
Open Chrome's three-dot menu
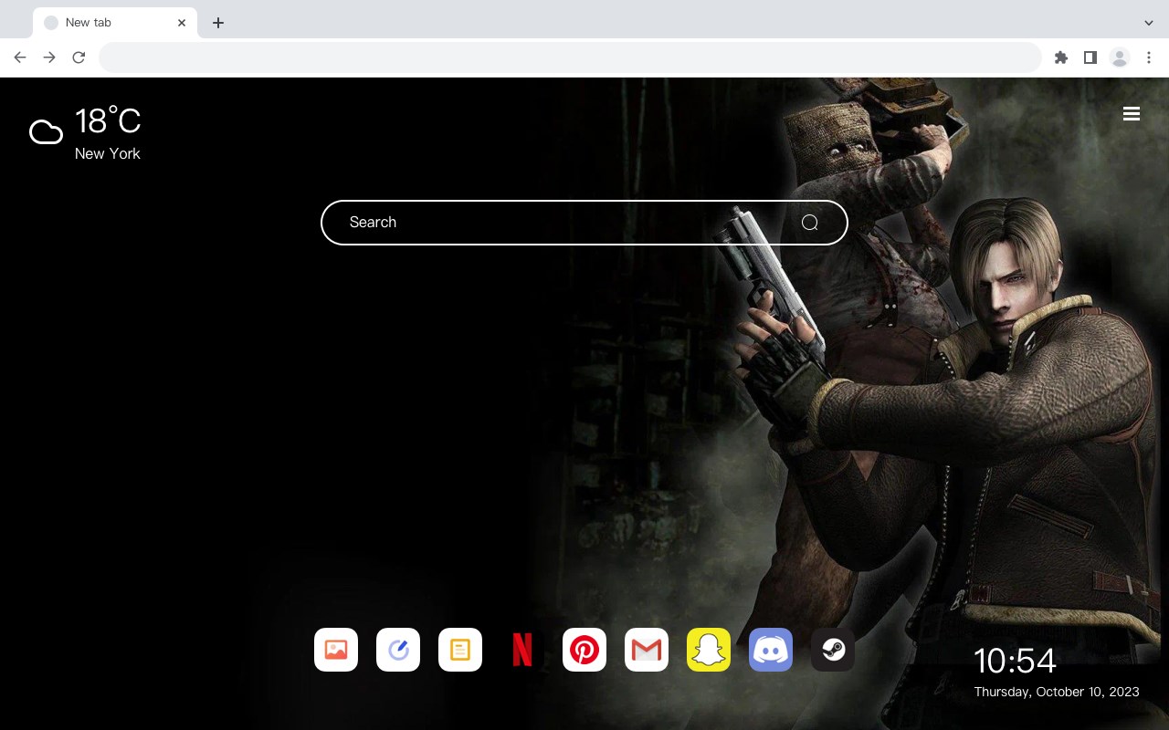[1149, 57]
